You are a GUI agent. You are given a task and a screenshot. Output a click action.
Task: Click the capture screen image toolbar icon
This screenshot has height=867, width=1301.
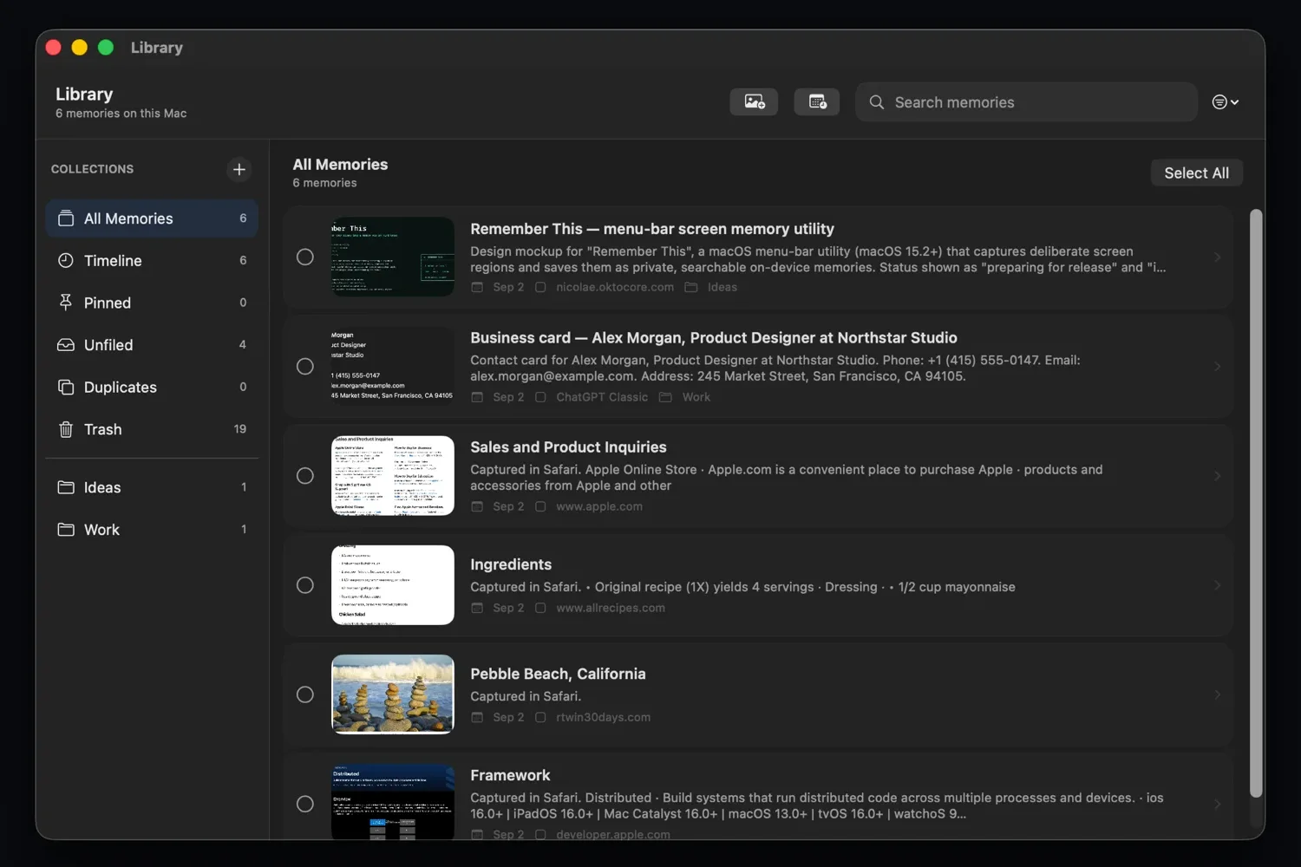[754, 102]
